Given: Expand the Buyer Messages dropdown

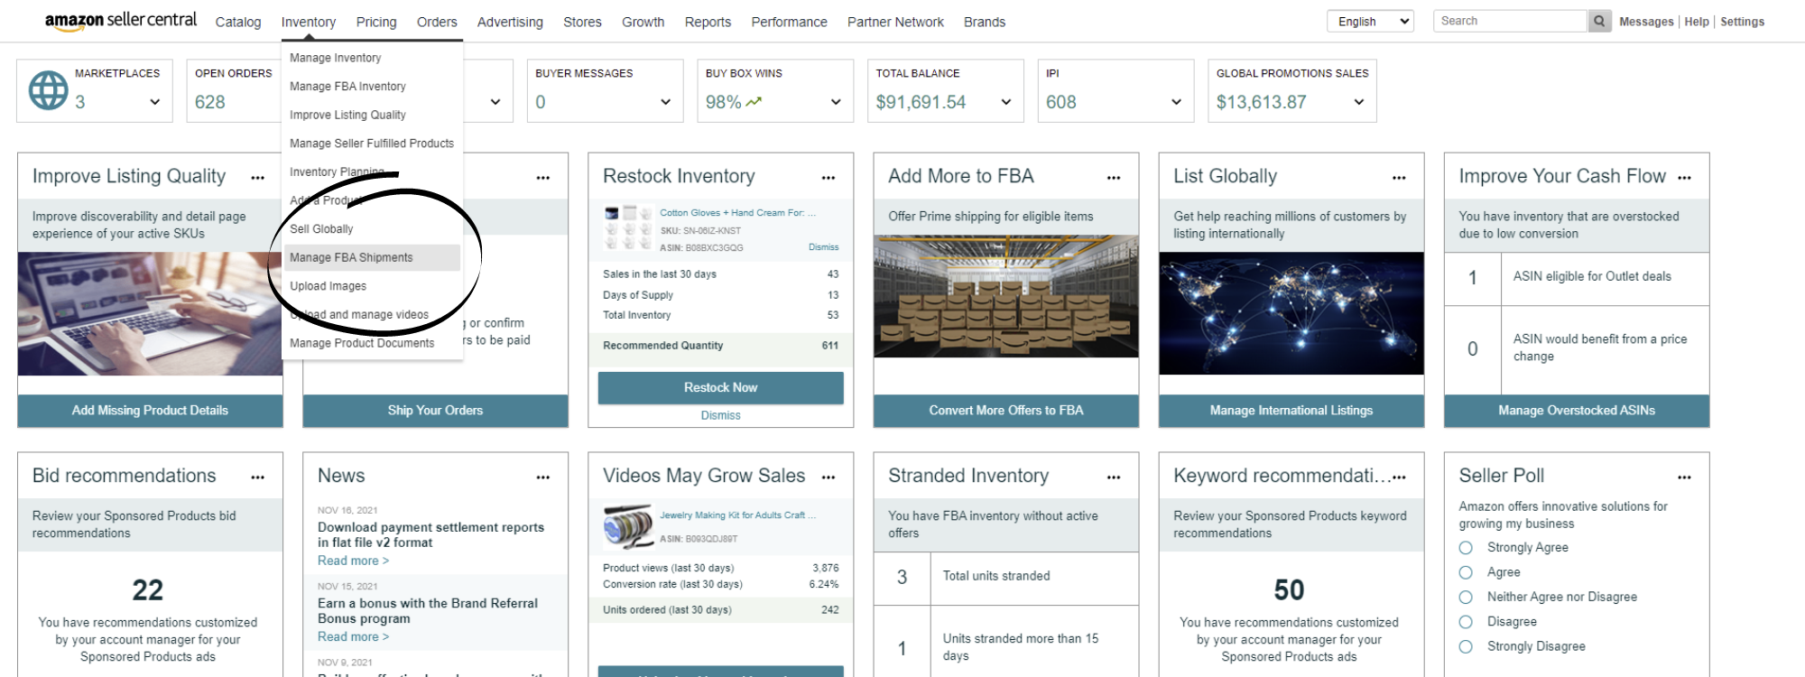Looking at the screenshot, I should [x=665, y=102].
